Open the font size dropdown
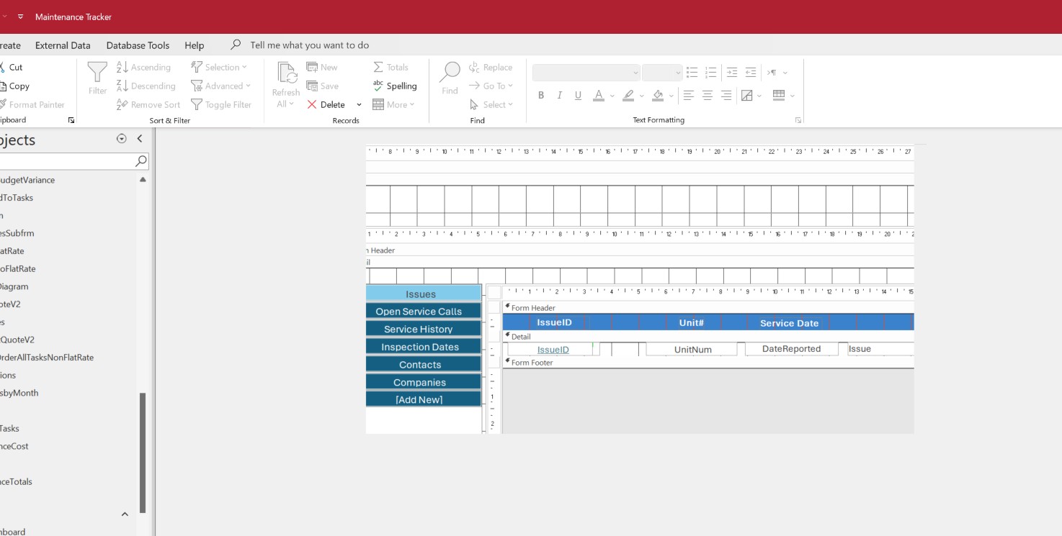This screenshot has width=1062, height=536. pos(678,73)
